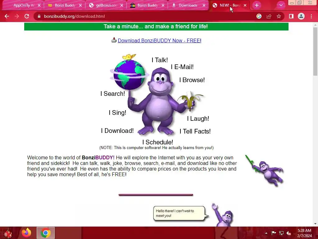This screenshot has height=239, width=318.
Task: Click the 'I Download!' text
Action: (117, 131)
